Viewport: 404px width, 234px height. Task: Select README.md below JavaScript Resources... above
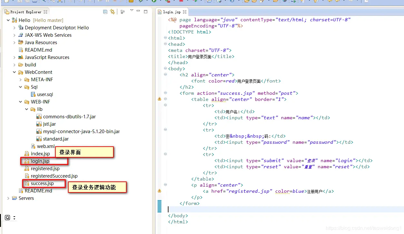pyautogui.click(x=38, y=50)
